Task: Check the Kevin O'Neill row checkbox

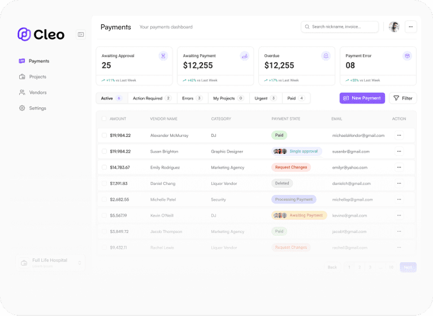Action: point(104,215)
